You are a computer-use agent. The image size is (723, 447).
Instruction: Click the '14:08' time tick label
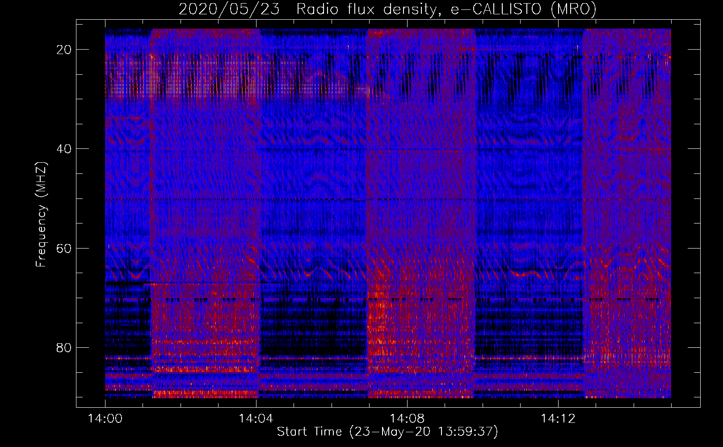click(407, 419)
